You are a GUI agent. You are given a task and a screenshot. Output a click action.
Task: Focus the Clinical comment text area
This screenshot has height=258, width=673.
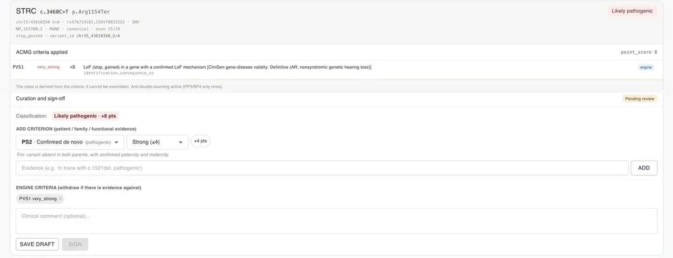[x=336, y=221]
